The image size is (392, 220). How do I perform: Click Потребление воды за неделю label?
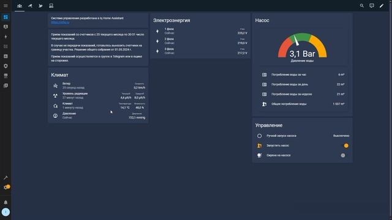[x=292, y=94]
